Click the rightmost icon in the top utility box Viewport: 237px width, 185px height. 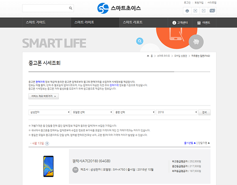(x=212, y=11)
